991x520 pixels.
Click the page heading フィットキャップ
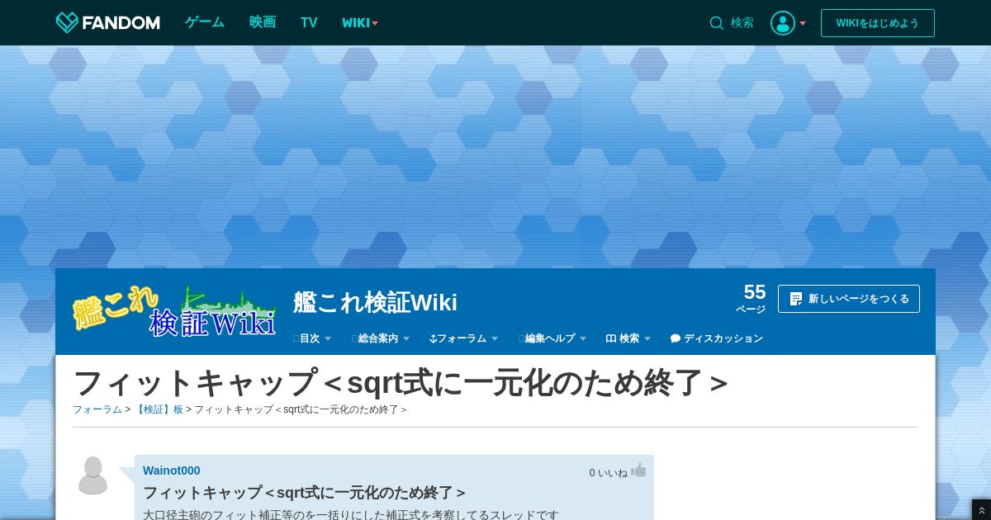coord(400,383)
